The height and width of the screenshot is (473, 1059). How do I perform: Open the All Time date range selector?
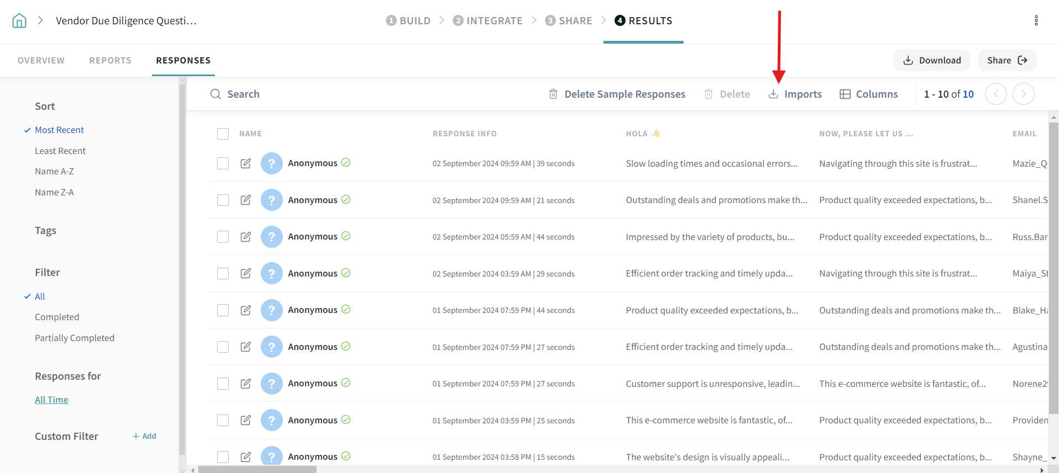tap(51, 400)
